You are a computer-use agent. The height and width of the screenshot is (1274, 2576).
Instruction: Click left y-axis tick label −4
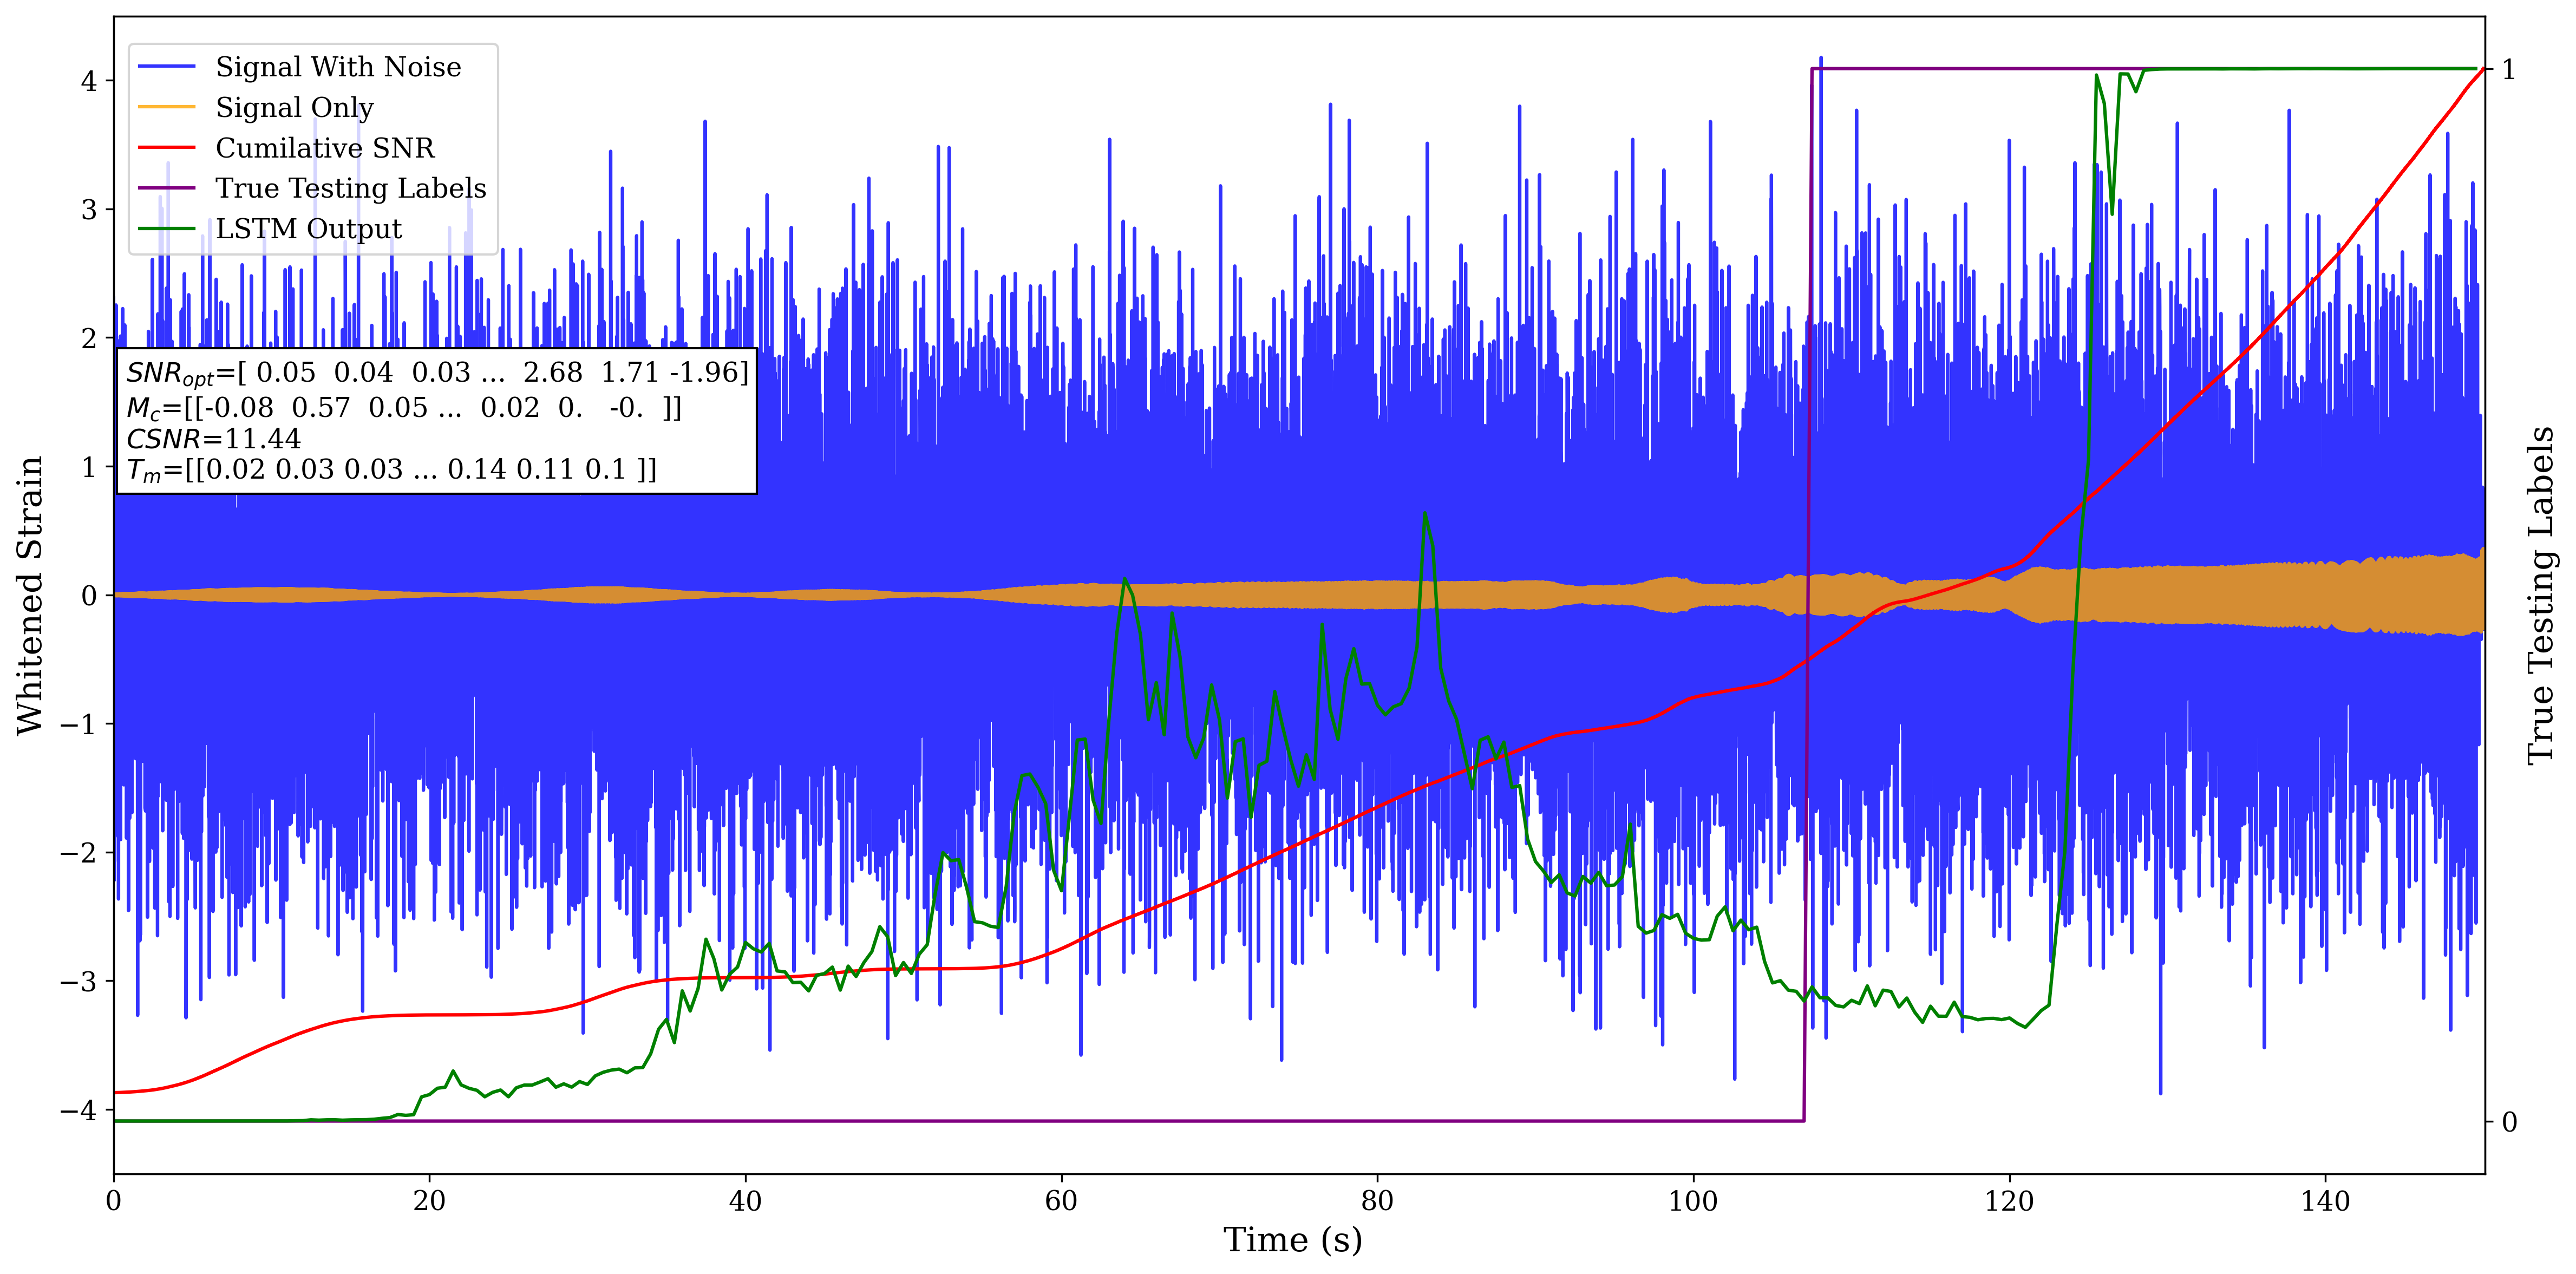coord(78,1111)
